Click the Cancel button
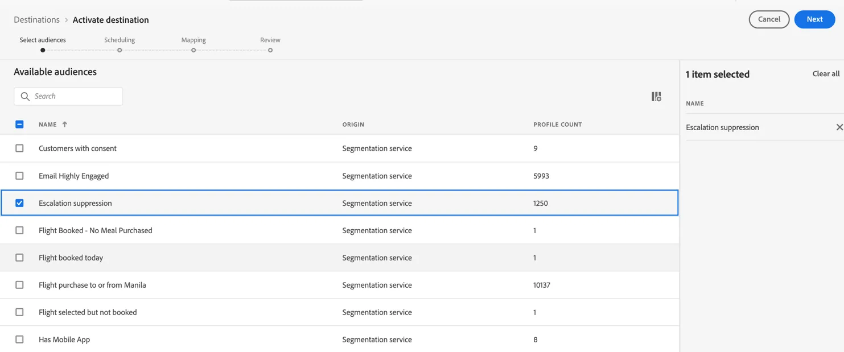 pyautogui.click(x=769, y=19)
